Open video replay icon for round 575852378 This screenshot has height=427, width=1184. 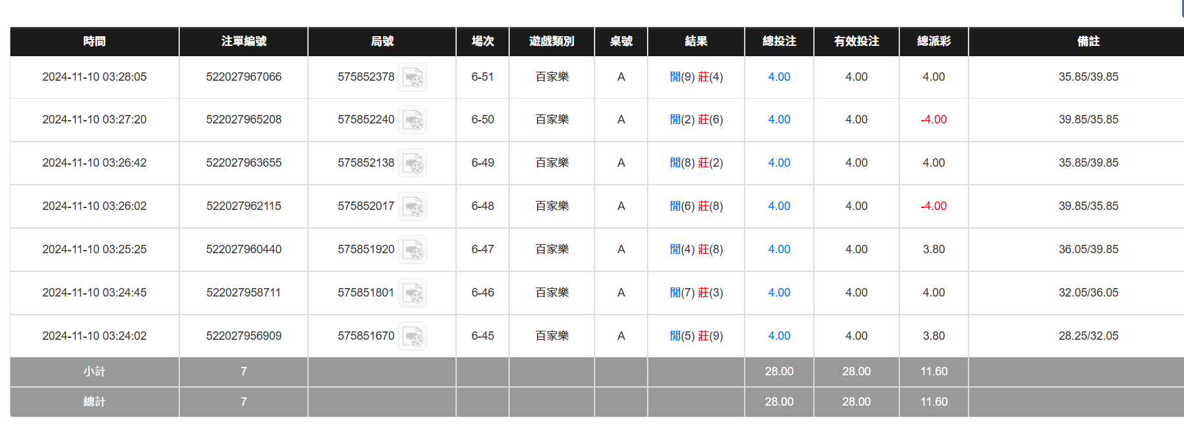(412, 78)
